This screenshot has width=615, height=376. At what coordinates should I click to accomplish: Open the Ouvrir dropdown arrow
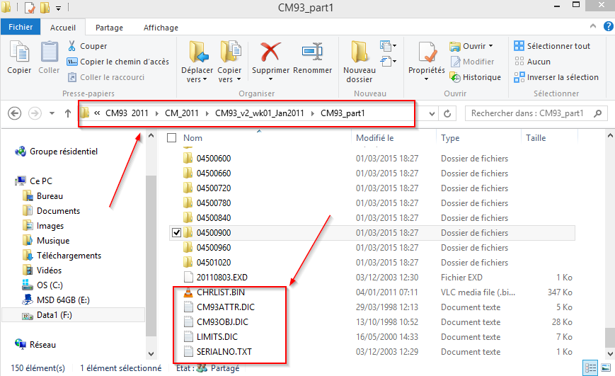[x=490, y=46]
